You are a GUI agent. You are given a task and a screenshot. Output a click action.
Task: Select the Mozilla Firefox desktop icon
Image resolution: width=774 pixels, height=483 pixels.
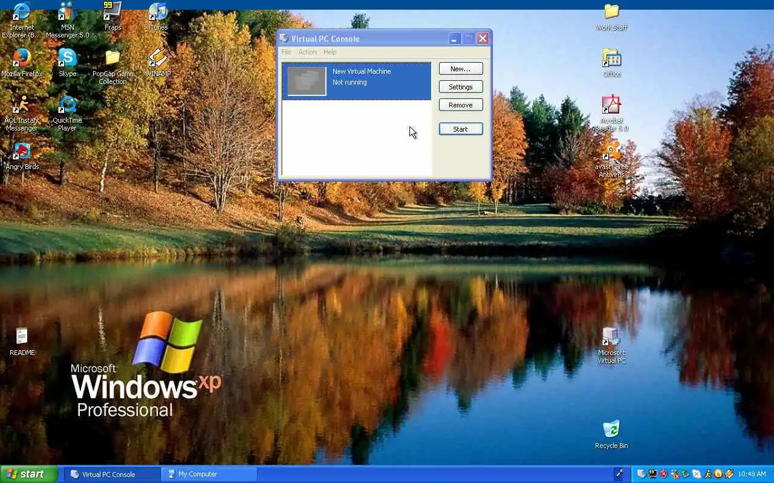click(22, 63)
